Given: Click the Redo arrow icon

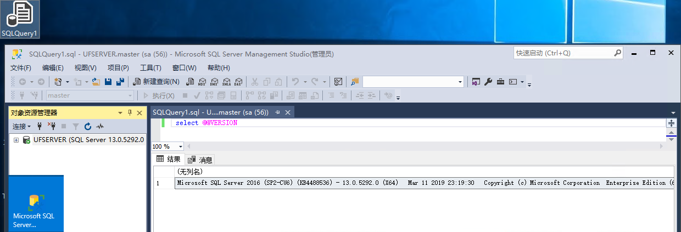Looking at the screenshot, I should (315, 82).
